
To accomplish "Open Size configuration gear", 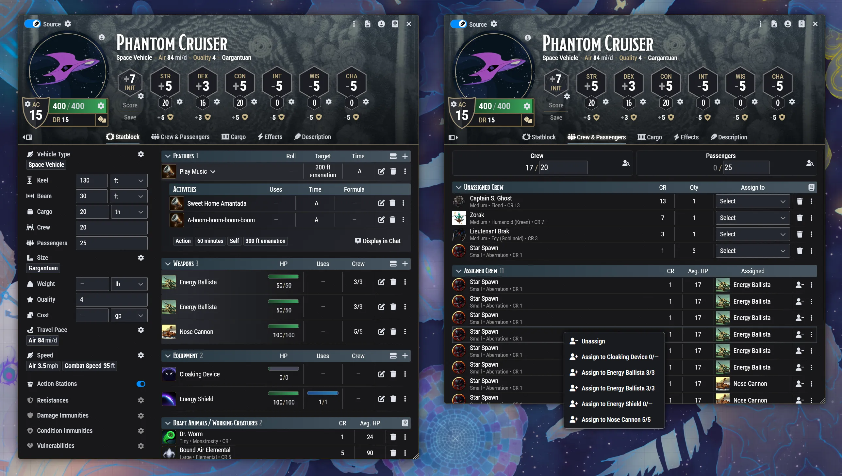I will [x=141, y=258].
